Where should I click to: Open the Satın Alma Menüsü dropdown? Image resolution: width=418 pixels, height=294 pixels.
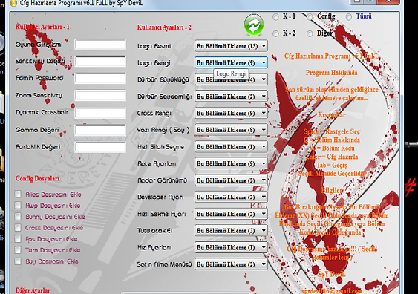pyautogui.click(x=231, y=264)
